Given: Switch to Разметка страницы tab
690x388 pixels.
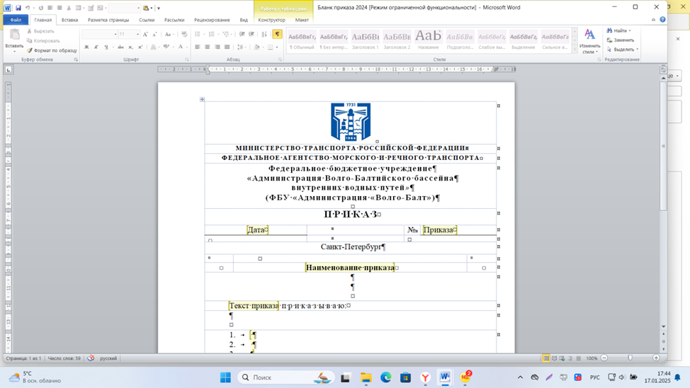Looking at the screenshot, I should click(108, 20).
